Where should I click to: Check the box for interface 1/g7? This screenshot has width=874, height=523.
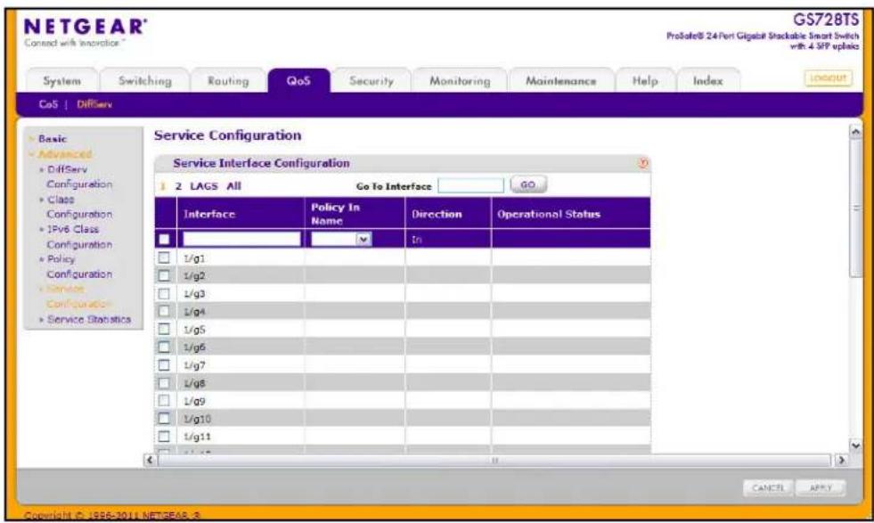(x=164, y=365)
